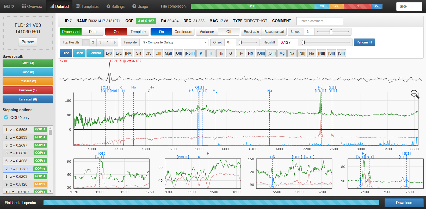Select the [OII] spectral line button
426x209 pixels.
[x=178, y=53]
